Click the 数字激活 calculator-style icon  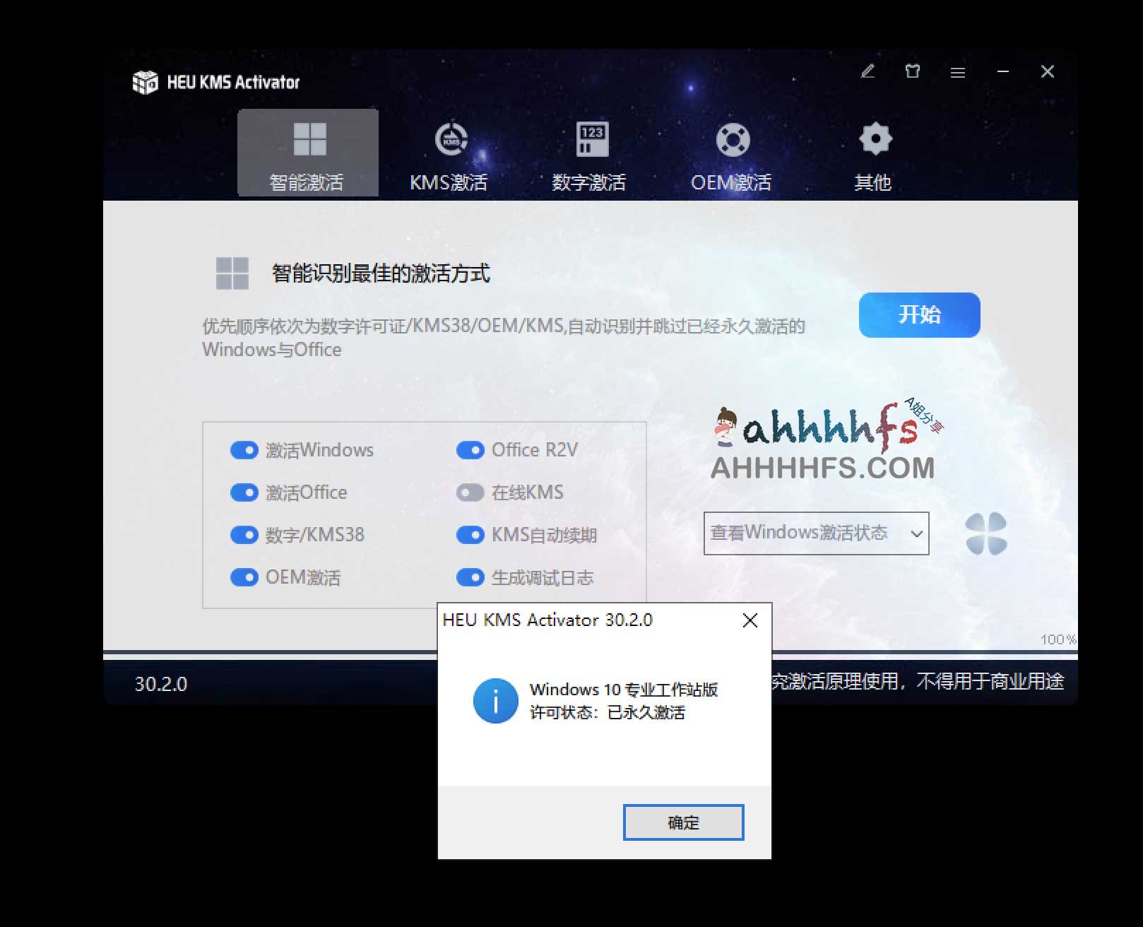(x=591, y=138)
